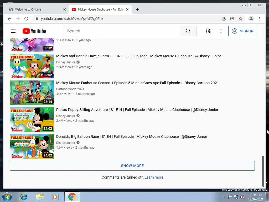Open Windows Media Player on taskbar
This screenshot has height=202, width=269.
click(56, 197)
